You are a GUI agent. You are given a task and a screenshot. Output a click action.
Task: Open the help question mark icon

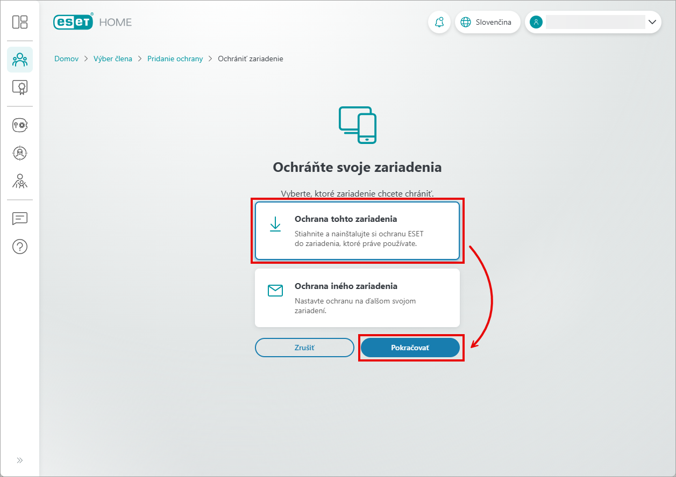tap(20, 247)
